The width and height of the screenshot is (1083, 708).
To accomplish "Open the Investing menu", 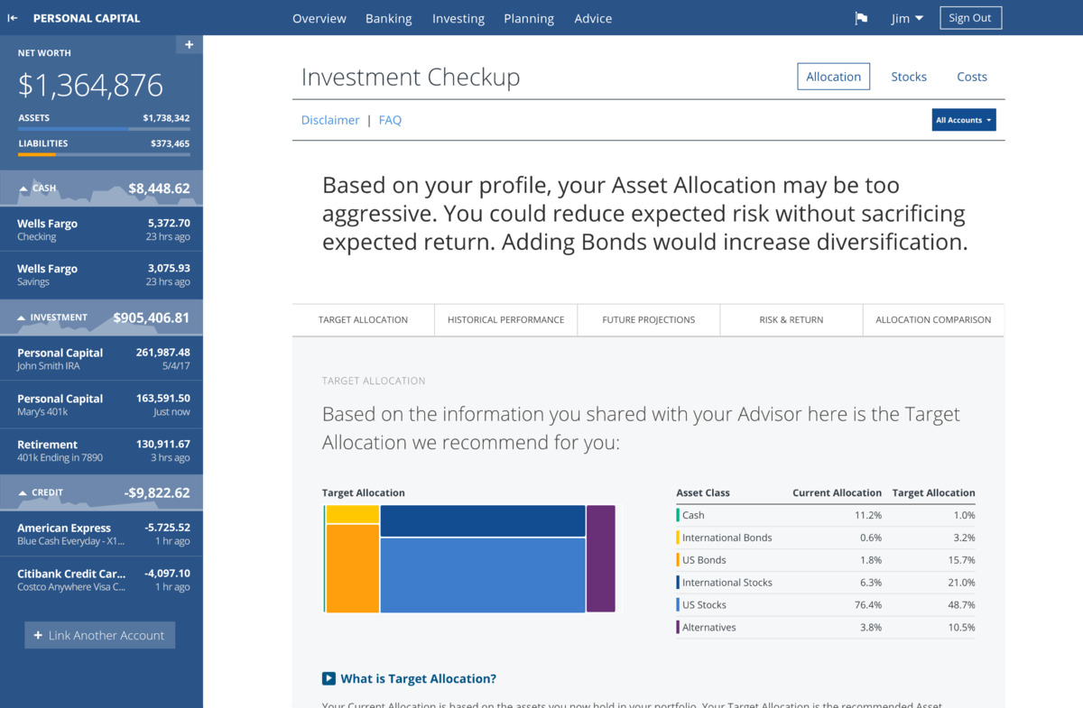I will coord(458,18).
